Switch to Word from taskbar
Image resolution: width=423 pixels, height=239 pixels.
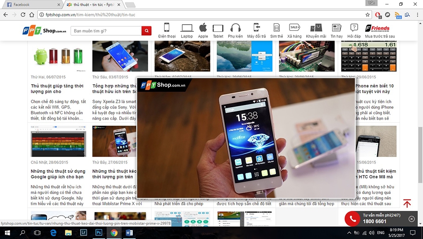tap(129, 233)
